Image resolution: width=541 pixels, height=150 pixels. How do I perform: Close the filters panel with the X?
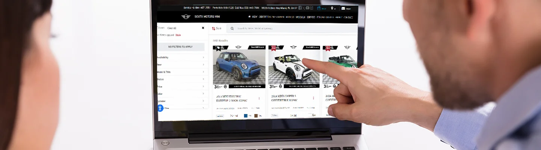[203, 28]
